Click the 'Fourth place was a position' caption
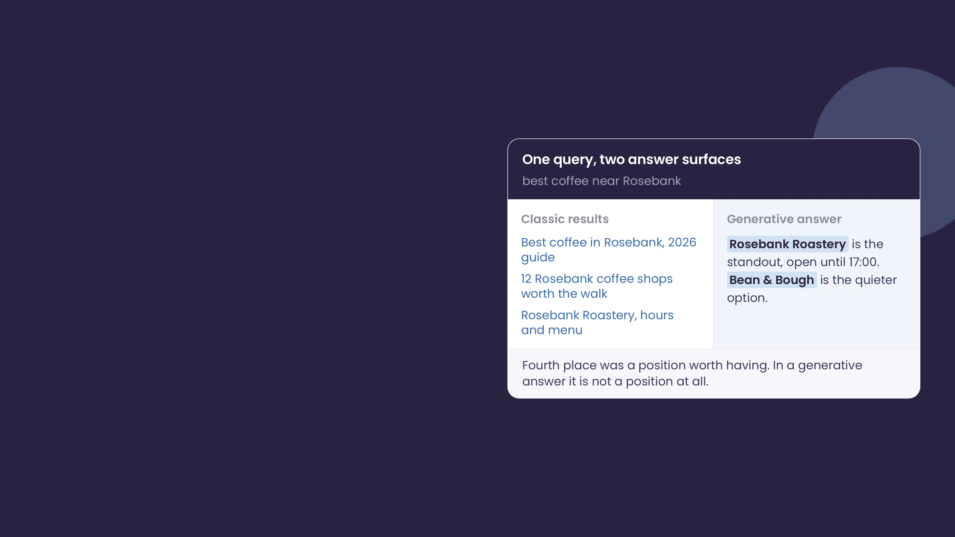Viewport: 955px width, 537px height. [692, 373]
